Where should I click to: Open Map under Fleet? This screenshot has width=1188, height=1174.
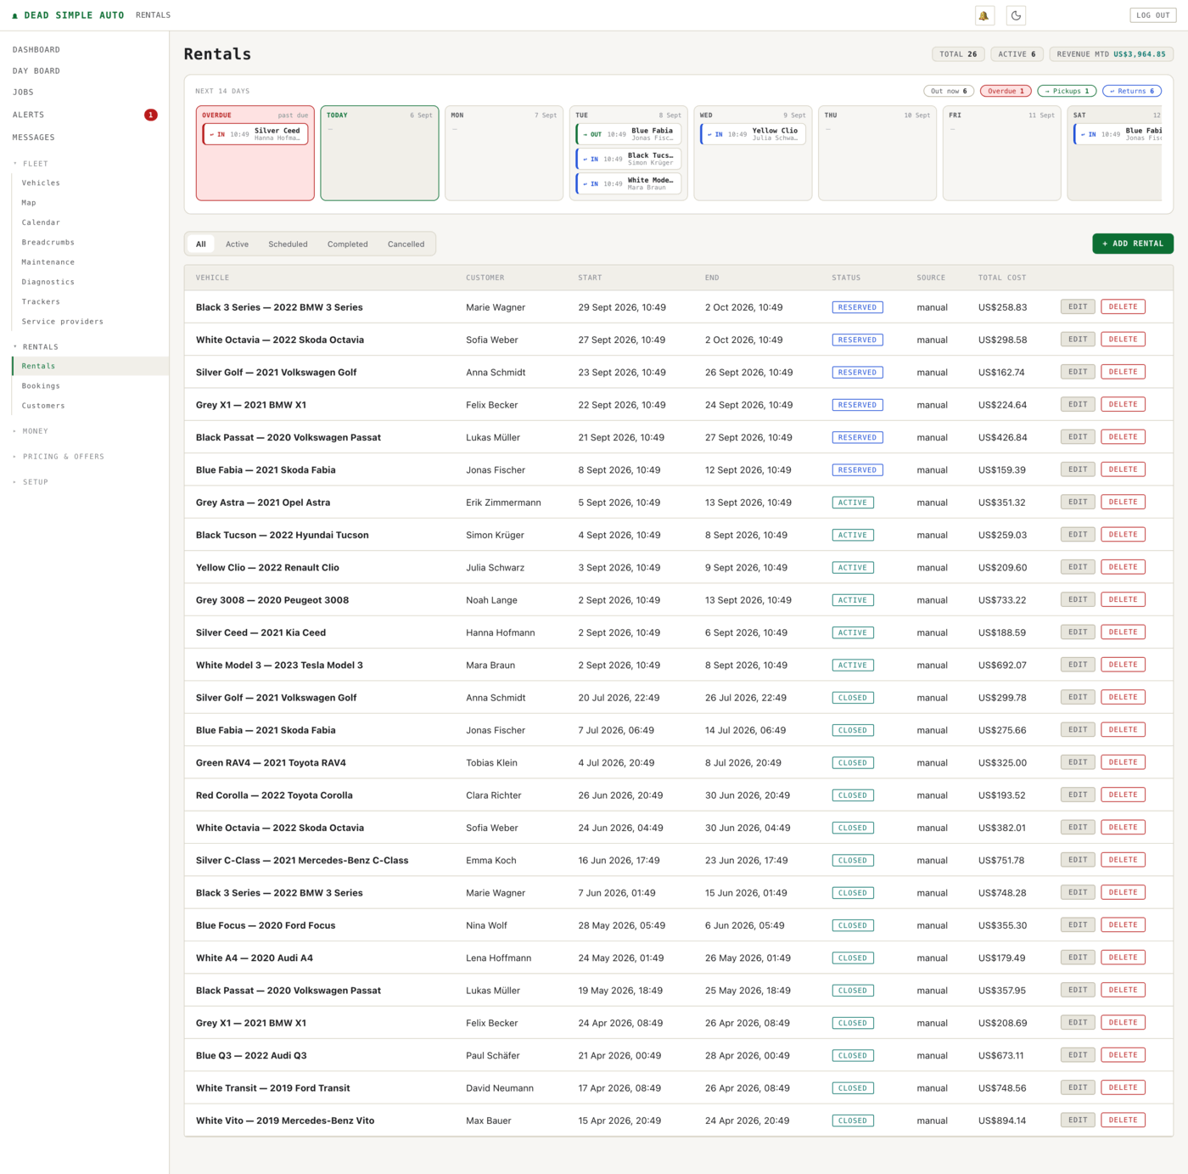pos(29,203)
